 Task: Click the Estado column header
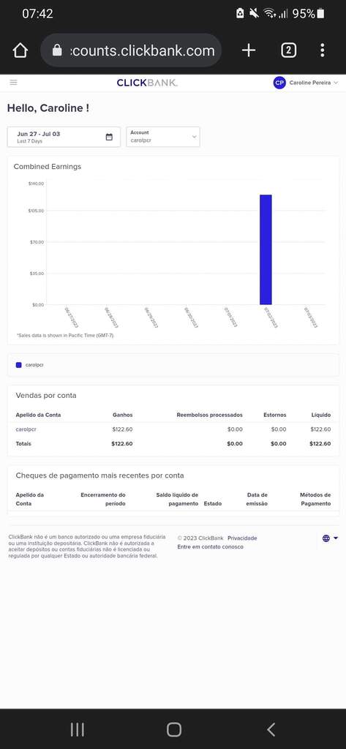[x=213, y=504]
